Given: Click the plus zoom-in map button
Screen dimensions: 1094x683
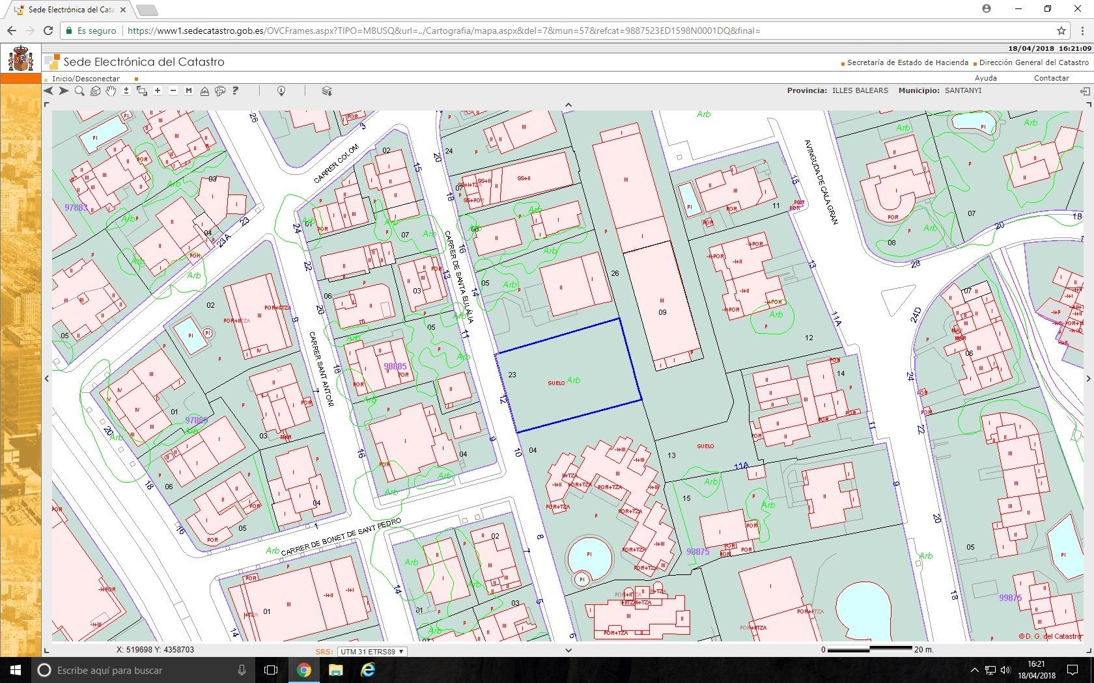Looking at the screenshot, I should (158, 91).
